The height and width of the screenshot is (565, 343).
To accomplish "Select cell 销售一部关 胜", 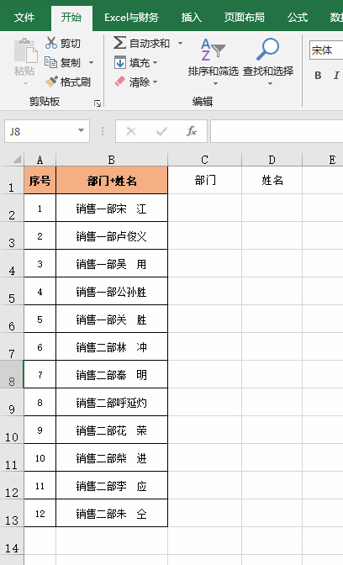I will pyautogui.click(x=112, y=319).
